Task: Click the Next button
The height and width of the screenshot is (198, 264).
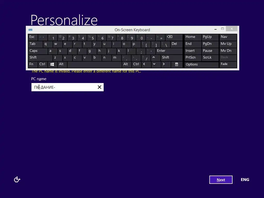Action: pyautogui.click(x=221, y=180)
